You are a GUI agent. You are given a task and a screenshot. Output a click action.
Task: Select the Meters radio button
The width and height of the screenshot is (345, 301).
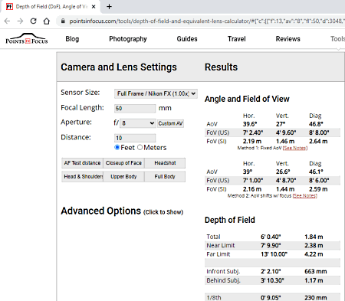(x=140, y=147)
